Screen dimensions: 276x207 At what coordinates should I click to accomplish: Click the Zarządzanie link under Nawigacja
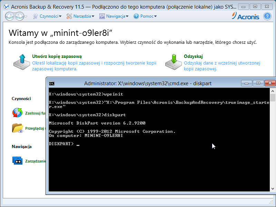coord(35,161)
